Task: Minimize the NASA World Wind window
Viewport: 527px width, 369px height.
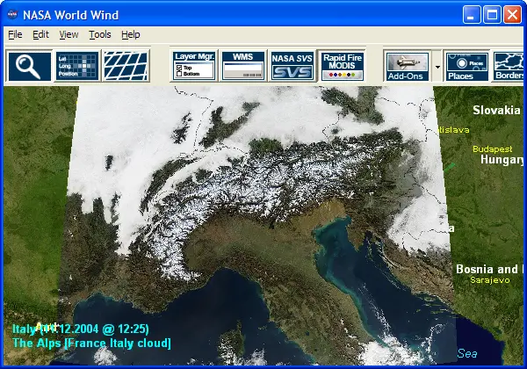Action: (471, 15)
